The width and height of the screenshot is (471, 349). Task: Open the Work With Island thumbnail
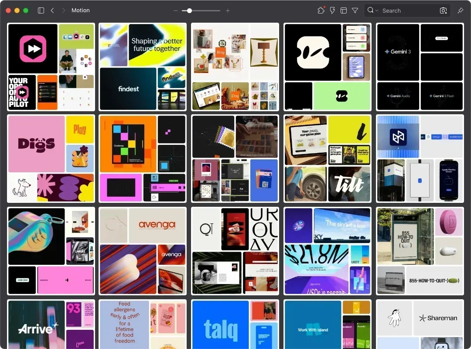[328, 324]
